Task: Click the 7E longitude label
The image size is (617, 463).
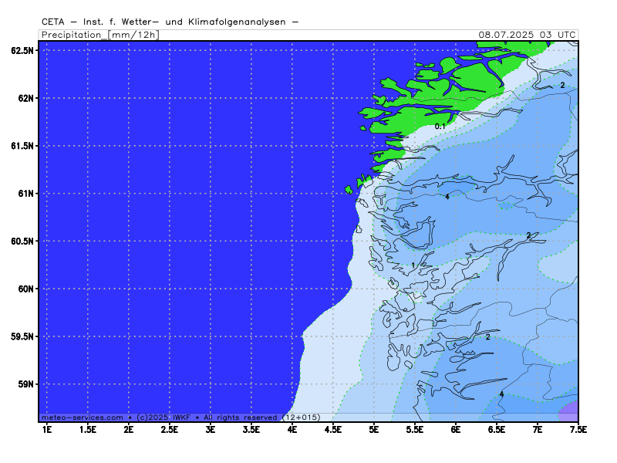Action: 538,430
